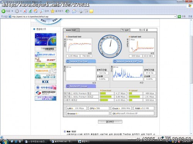Go to Home page via house icon
The image size is (193, 144).
coord(36,11)
